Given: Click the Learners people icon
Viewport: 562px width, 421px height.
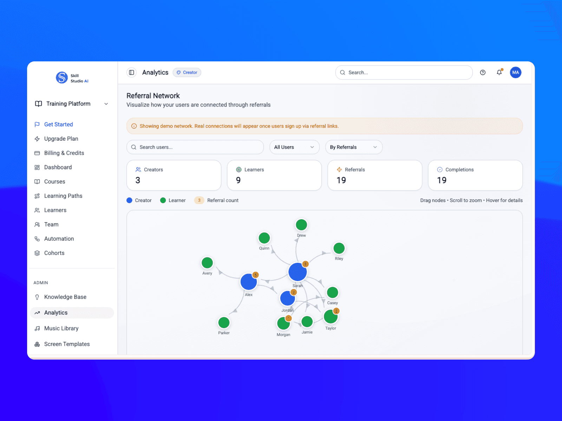Looking at the screenshot, I should click(37, 210).
